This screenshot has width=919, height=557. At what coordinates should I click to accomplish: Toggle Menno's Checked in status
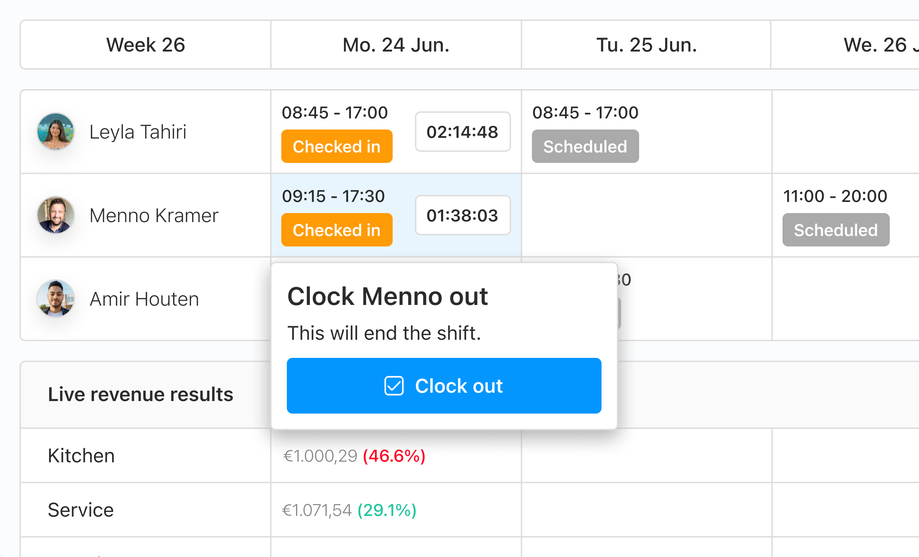(336, 230)
